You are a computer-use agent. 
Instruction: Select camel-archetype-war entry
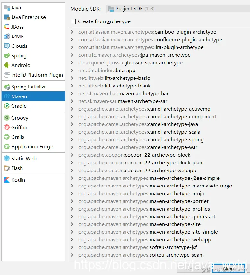click(x=138, y=147)
